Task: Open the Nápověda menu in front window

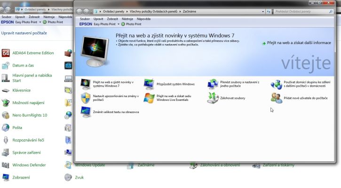Action: coord(143,19)
